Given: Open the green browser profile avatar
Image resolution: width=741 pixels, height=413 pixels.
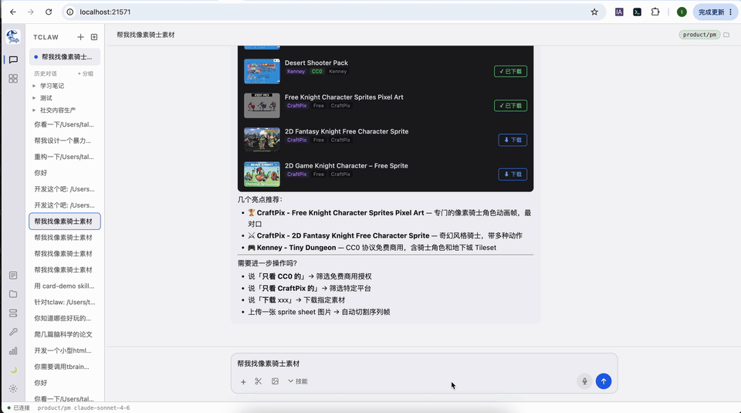Looking at the screenshot, I should click(682, 12).
